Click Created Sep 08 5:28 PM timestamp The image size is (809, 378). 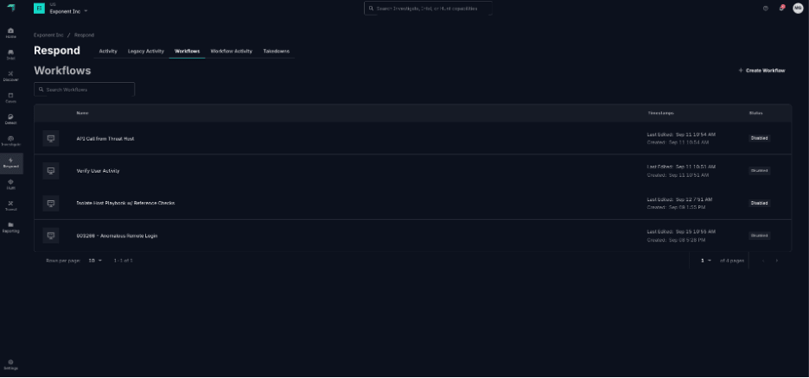[676, 240]
